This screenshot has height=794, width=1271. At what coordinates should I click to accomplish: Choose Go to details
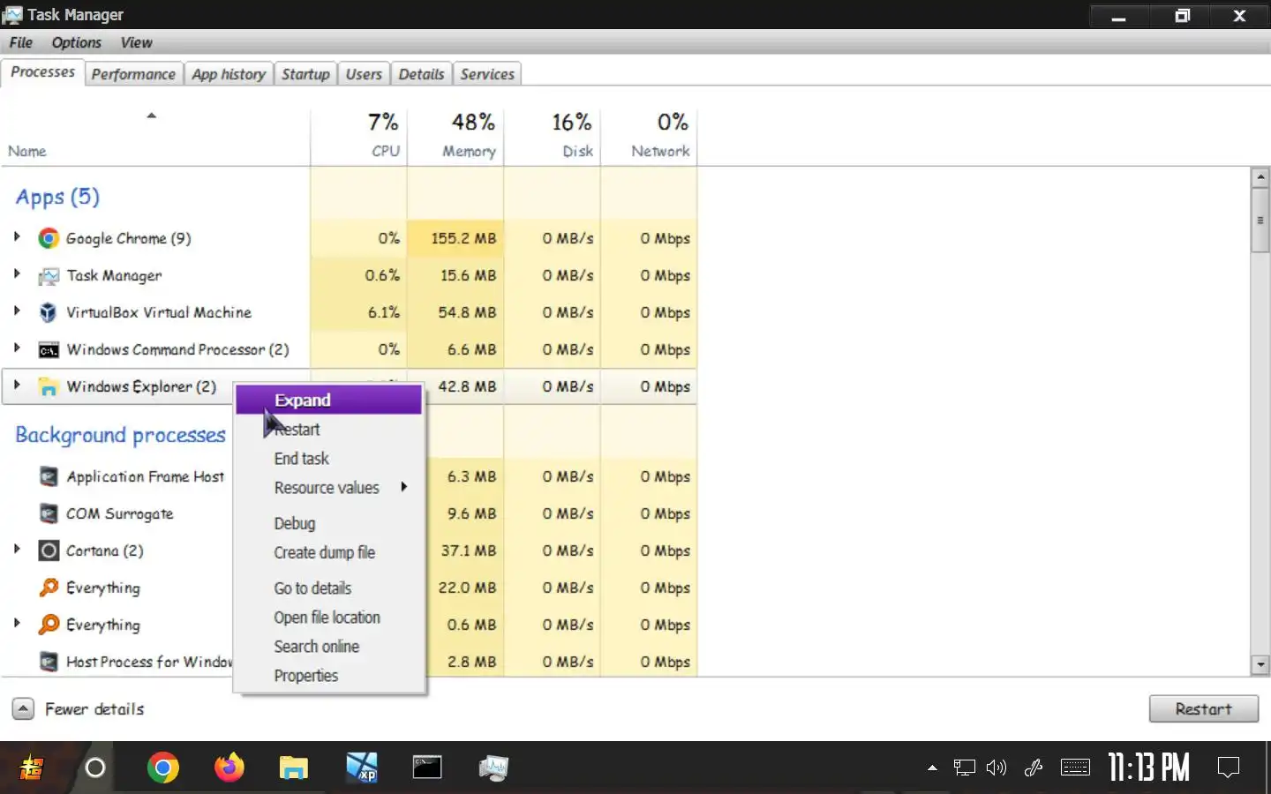(x=329, y=588)
